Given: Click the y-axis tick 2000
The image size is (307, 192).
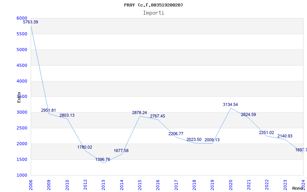Looking at the screenshot, I should click(22, 144).
